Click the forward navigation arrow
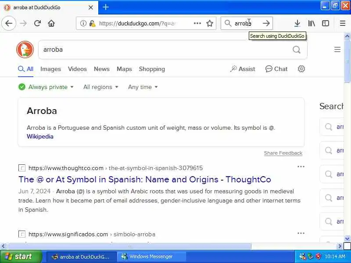 coord(23,23)
